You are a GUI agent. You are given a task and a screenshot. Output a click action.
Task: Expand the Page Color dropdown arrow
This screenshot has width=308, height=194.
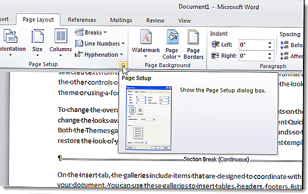click(179, 57)
